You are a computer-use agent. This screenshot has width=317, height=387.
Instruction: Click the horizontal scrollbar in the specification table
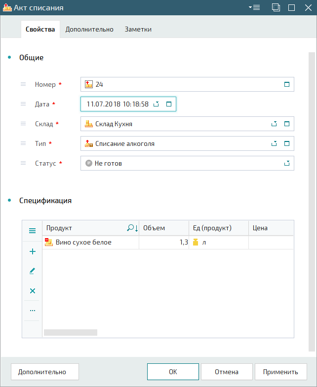point(71,333)
